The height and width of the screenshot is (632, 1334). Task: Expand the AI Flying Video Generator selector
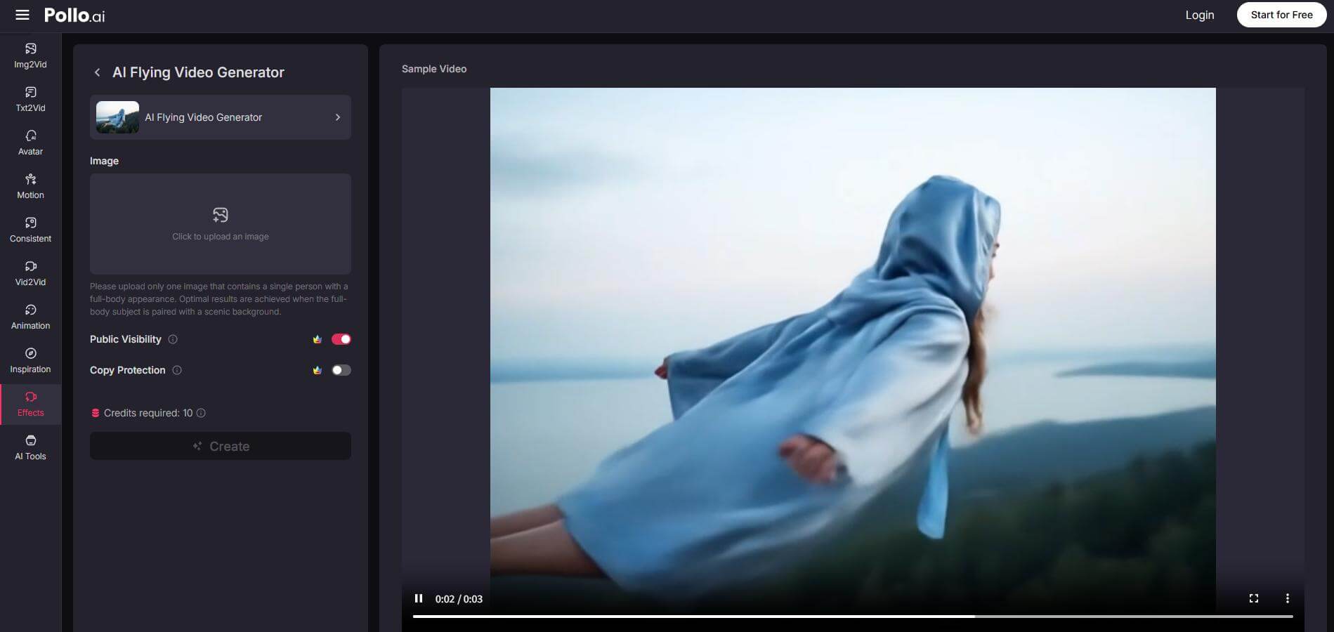point(220,117)
